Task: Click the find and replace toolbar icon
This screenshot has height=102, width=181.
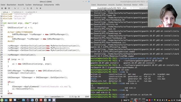Action: click(x=40, y=8)
